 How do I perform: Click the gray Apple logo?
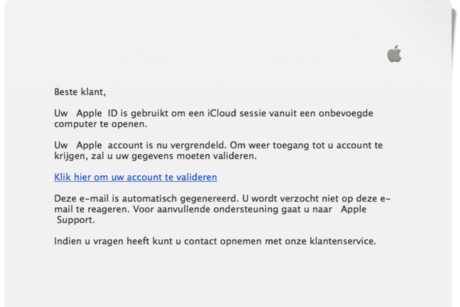click(x=394, y=54)
